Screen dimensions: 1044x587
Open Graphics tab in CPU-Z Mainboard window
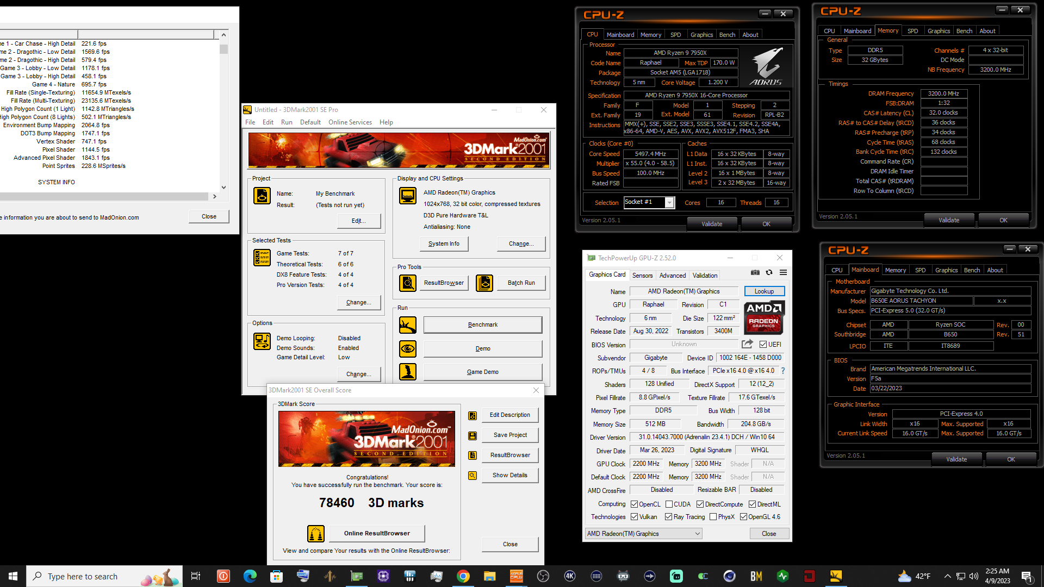(x=946, y=270)
